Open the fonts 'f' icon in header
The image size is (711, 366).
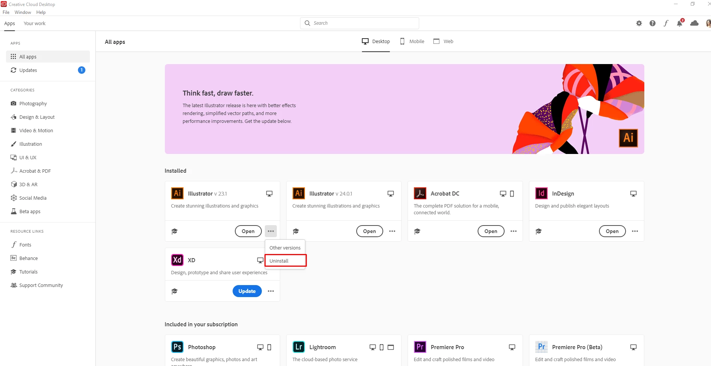click(666, 23)
